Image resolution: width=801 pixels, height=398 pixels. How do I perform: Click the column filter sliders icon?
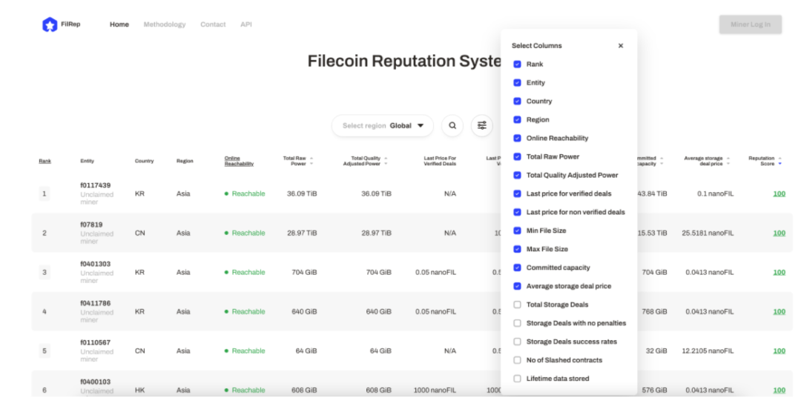click(x=482, y=125)
